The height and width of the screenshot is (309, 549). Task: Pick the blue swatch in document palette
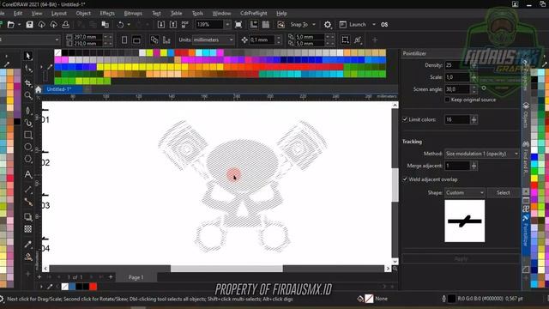click(x=72, y=287)
